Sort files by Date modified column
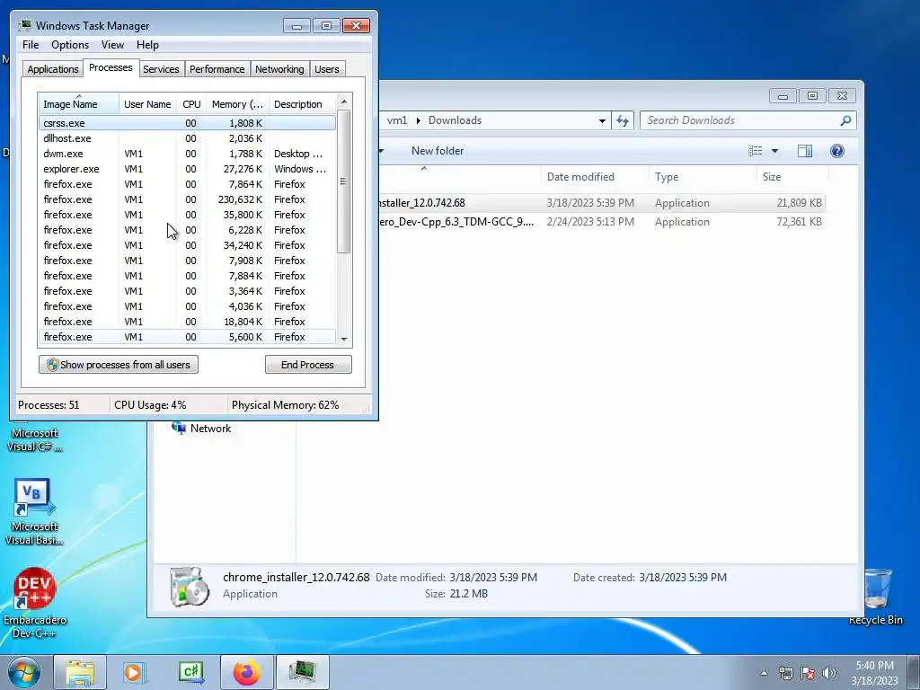This screenshot has height=690, width=920. 595,177
